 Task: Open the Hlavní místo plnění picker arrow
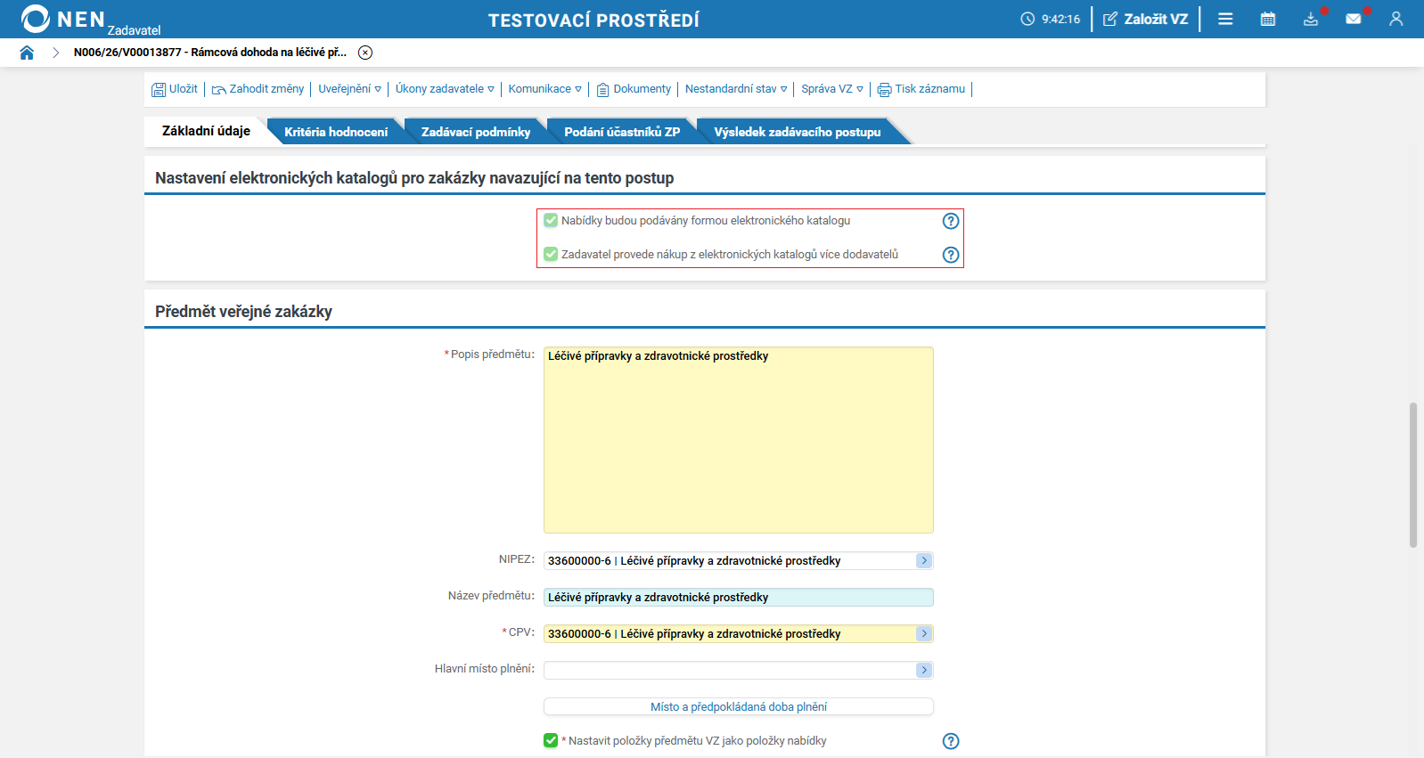[x=924, y=671]
